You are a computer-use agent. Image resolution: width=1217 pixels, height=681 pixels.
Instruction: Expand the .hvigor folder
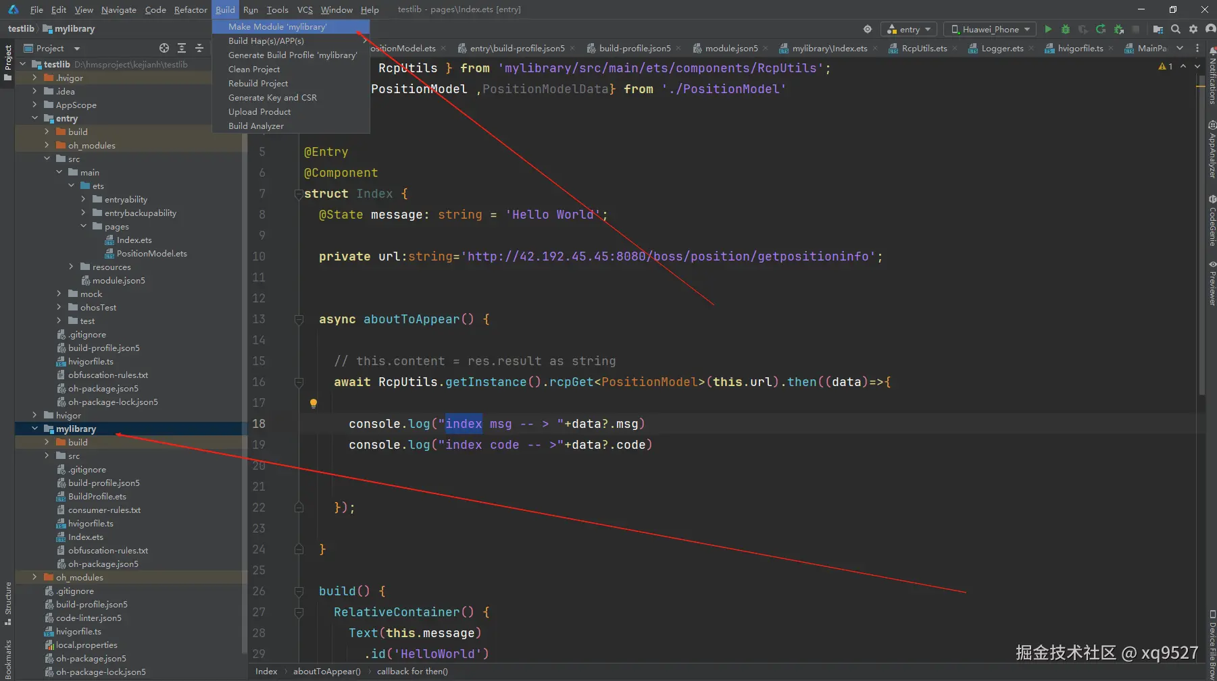pos(35,78)
